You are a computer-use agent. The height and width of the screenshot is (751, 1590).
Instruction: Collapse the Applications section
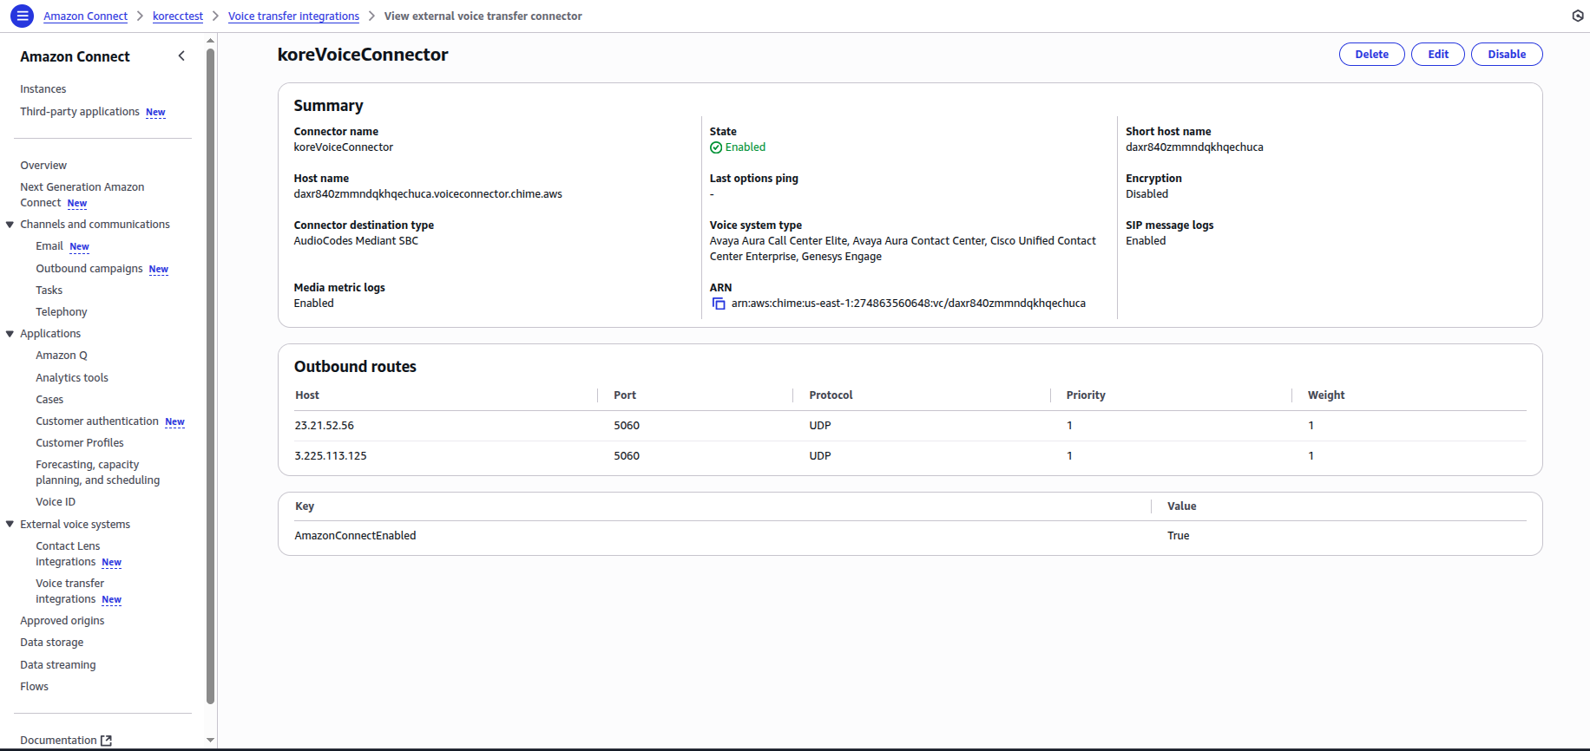pyautogui.click(x=10, y=334)
